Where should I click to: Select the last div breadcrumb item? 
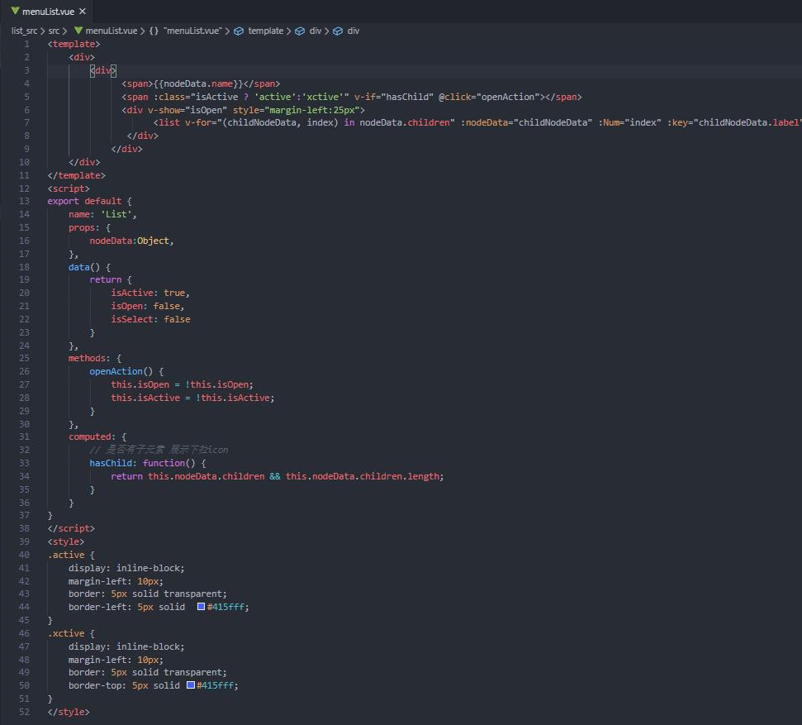(x=354, y=31)
